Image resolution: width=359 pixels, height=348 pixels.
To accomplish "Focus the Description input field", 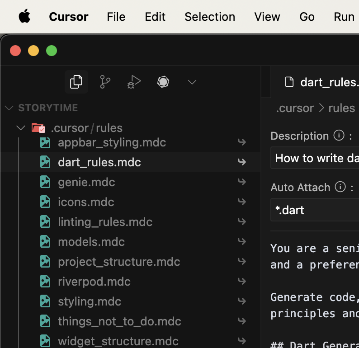I will [315, 158].
